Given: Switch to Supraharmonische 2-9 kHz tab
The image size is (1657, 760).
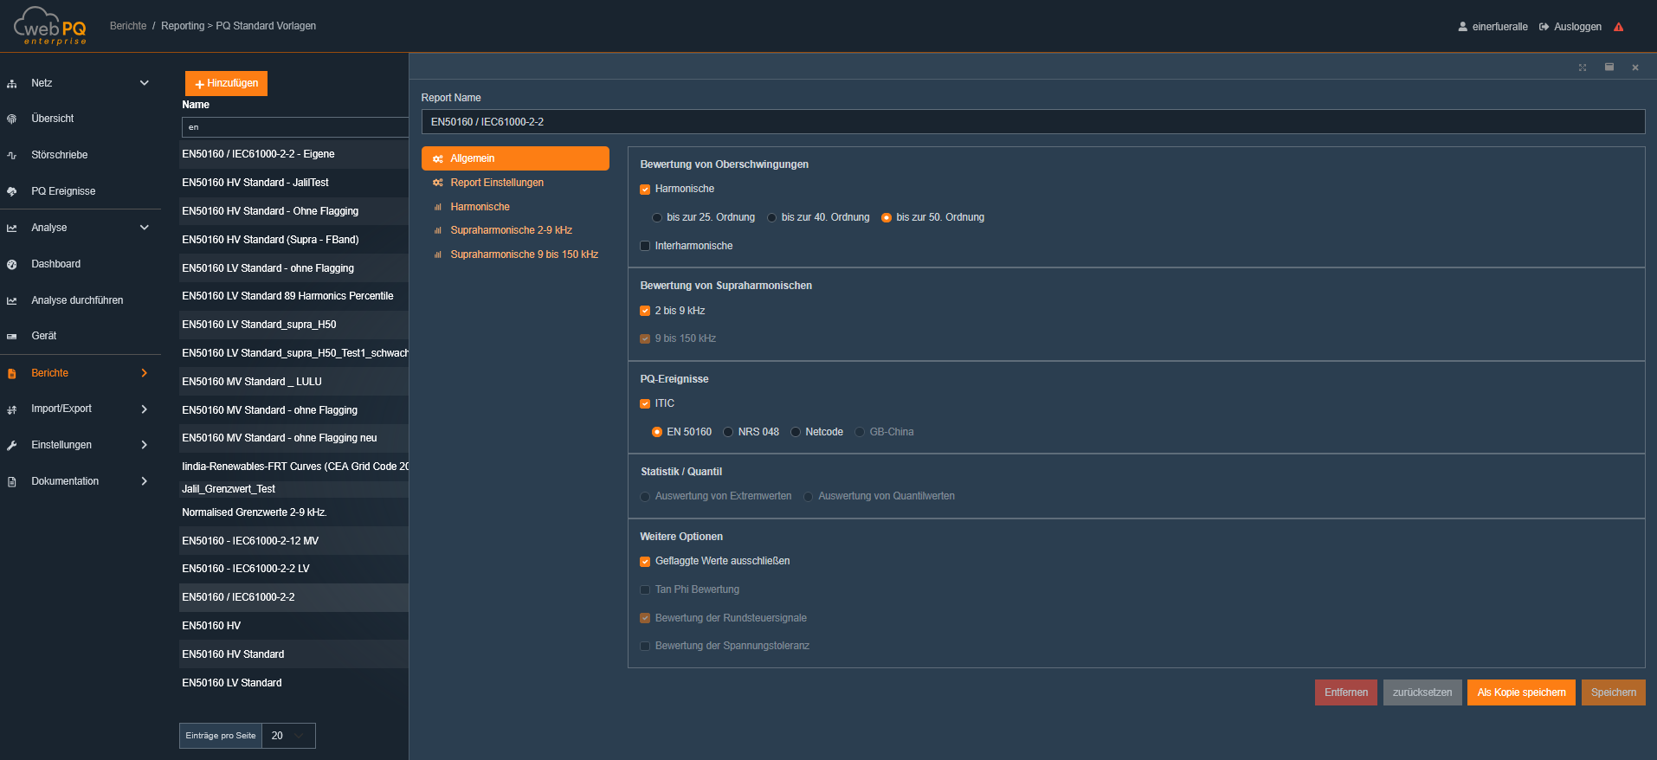Looking at the screenshot, I should 511,230.
